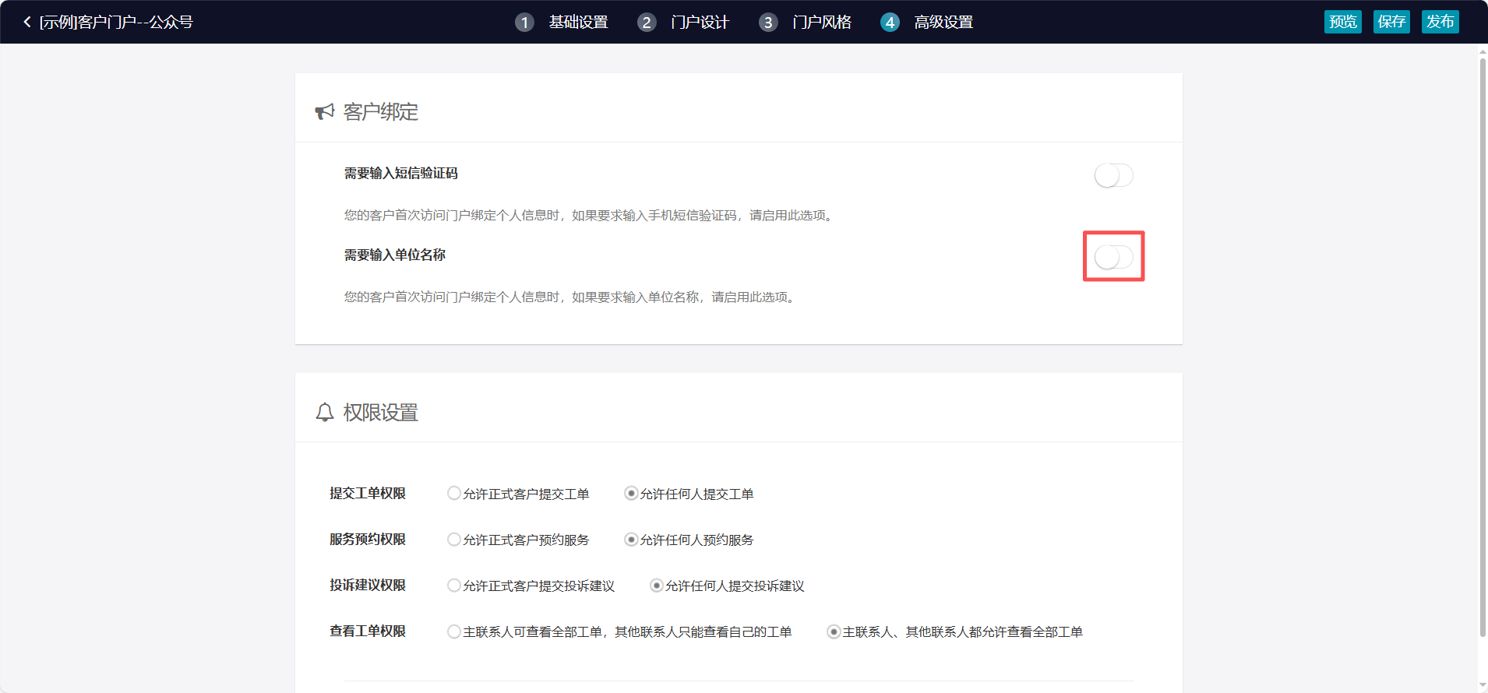Go to the 基础设置 step

(578, 23)
